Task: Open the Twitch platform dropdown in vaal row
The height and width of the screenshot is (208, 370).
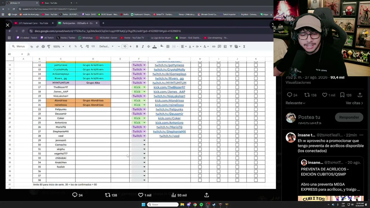Action: pos(139,136)
